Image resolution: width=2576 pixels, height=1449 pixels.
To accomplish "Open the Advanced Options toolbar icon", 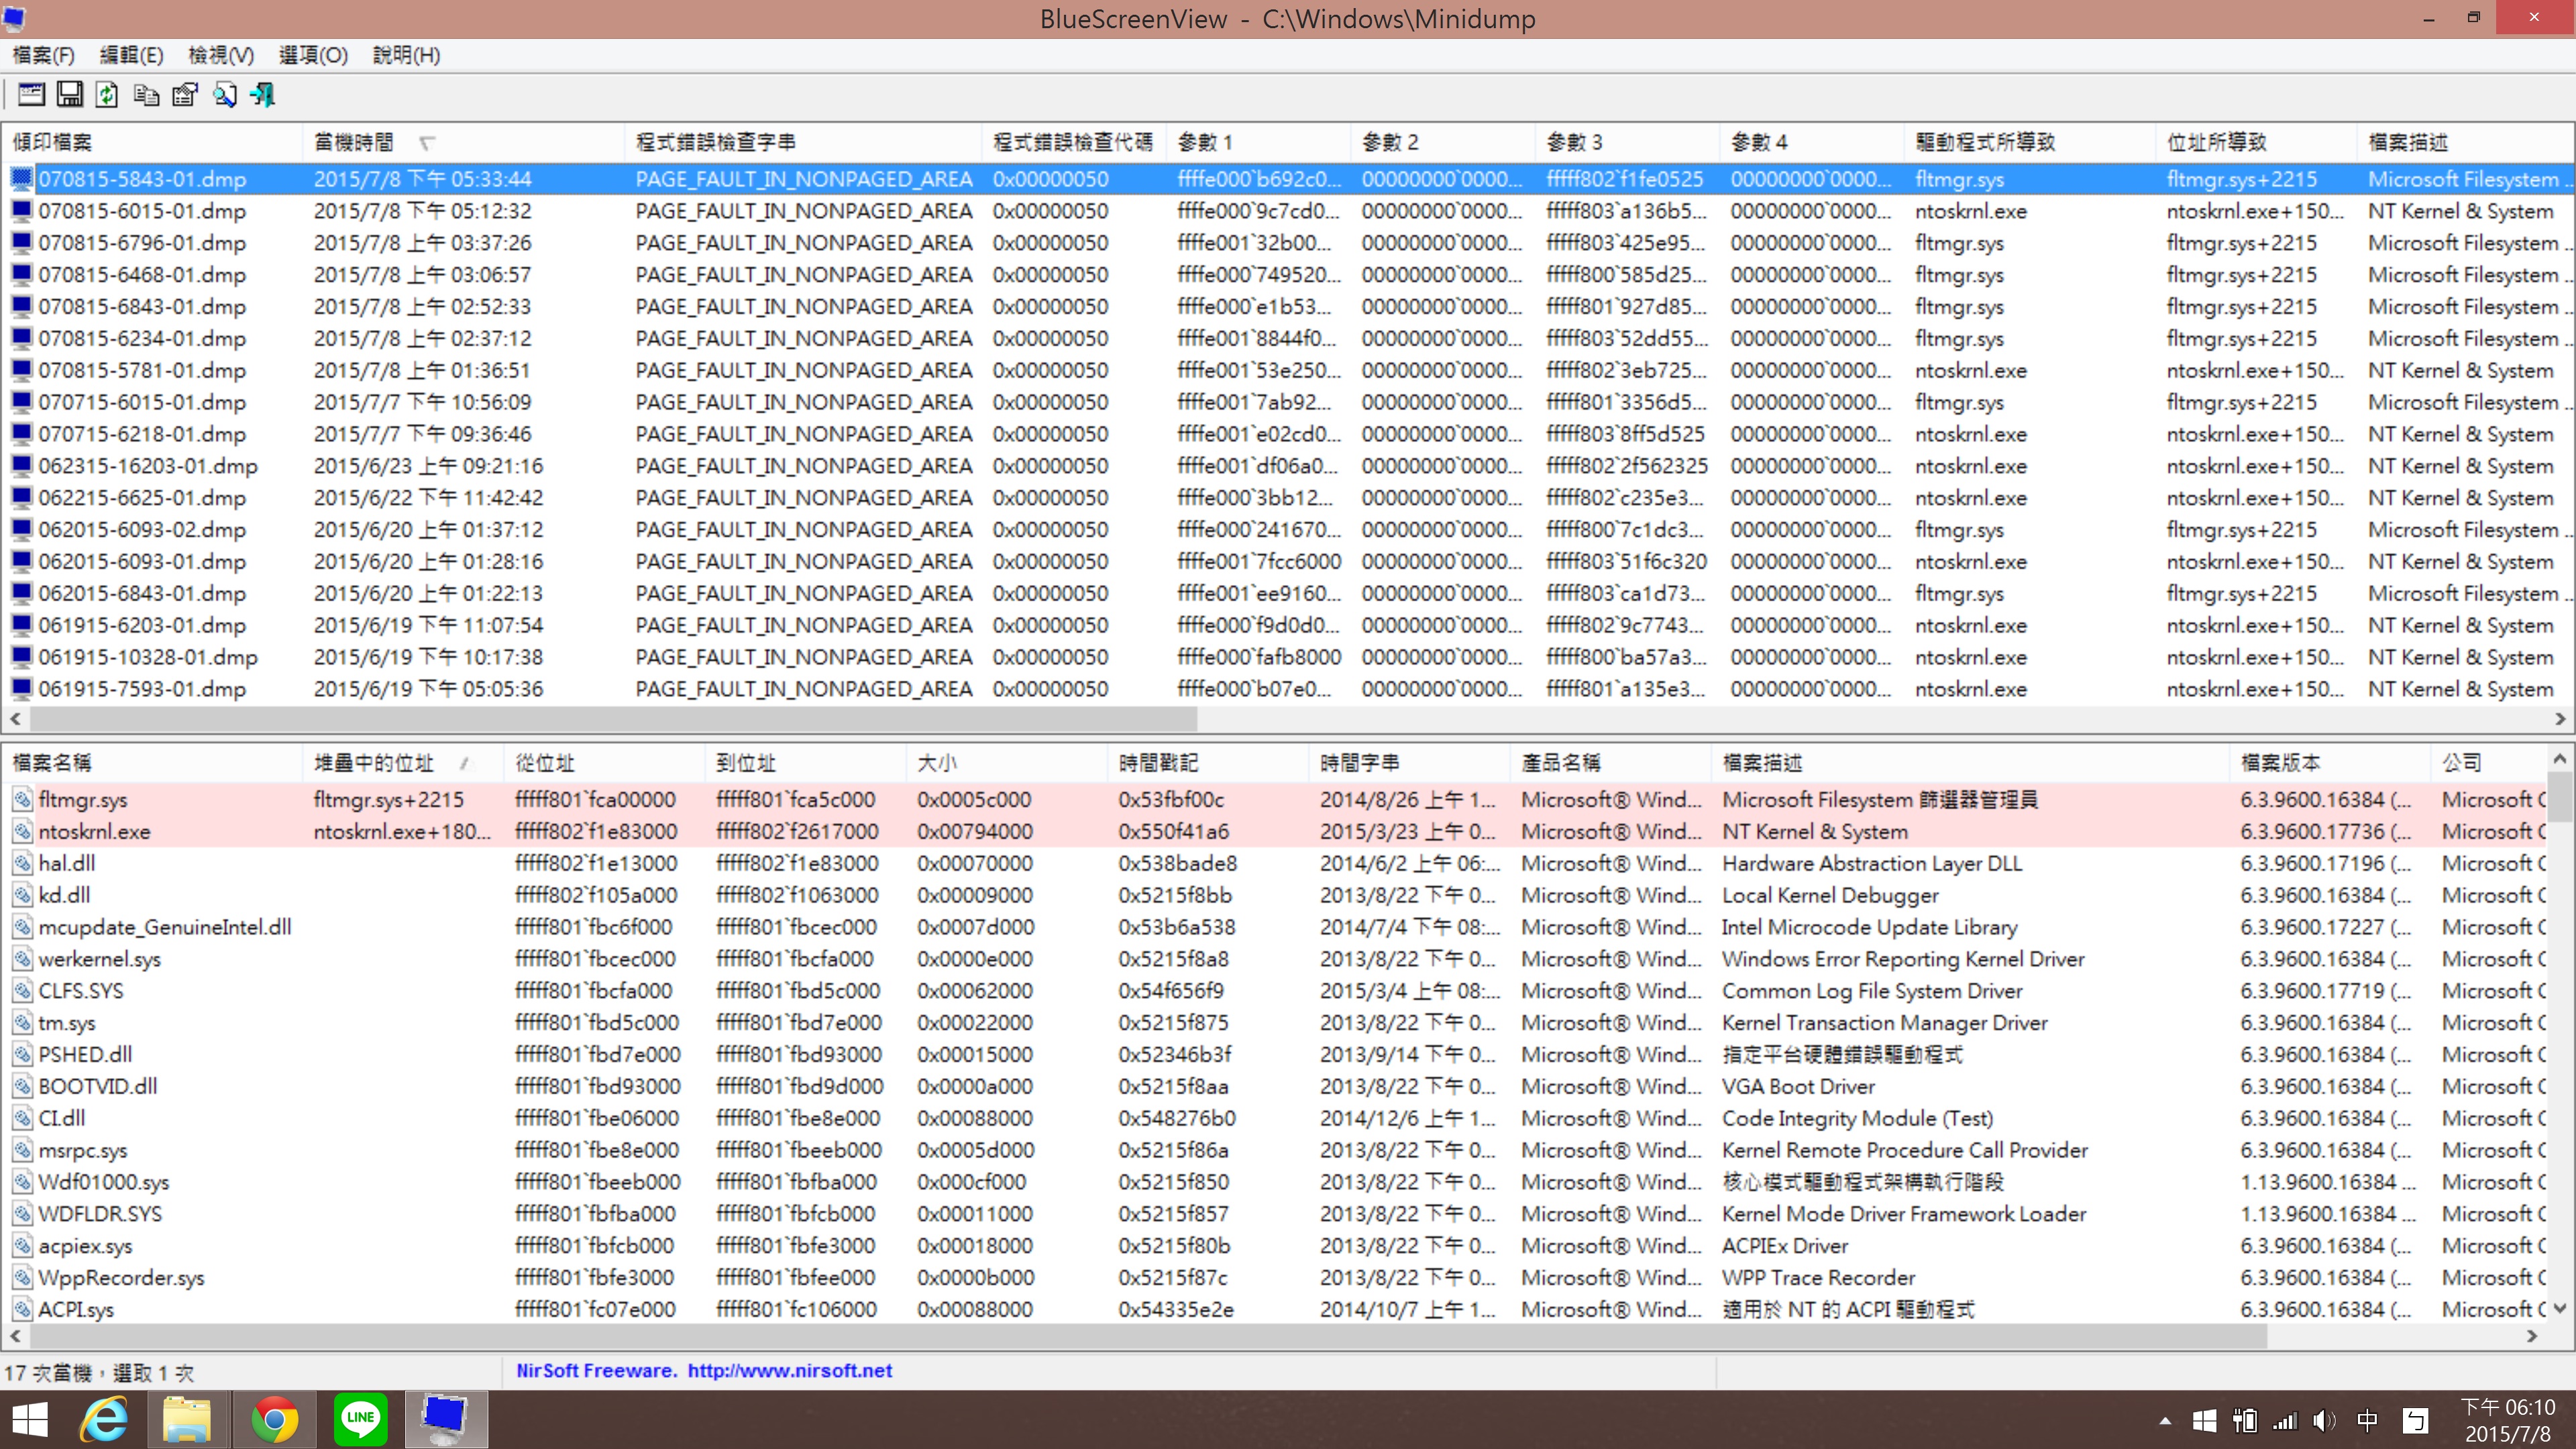I will tap(31, 95).
